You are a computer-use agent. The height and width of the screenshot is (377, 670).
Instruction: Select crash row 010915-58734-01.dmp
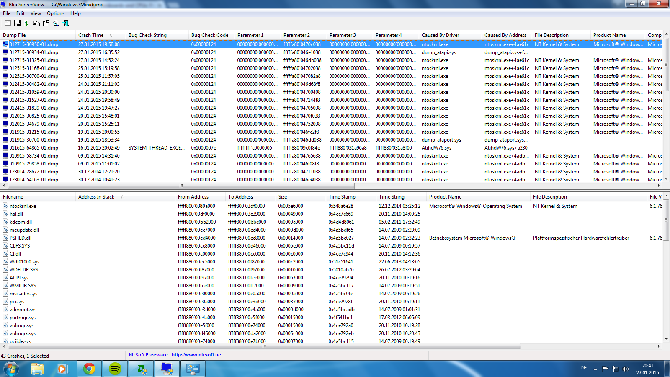[x=331, y=156]
